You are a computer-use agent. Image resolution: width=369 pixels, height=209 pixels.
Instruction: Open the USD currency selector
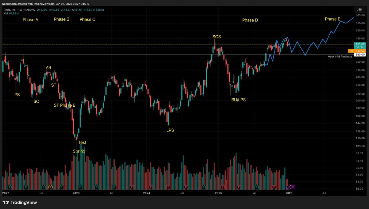tap(359, 9)
